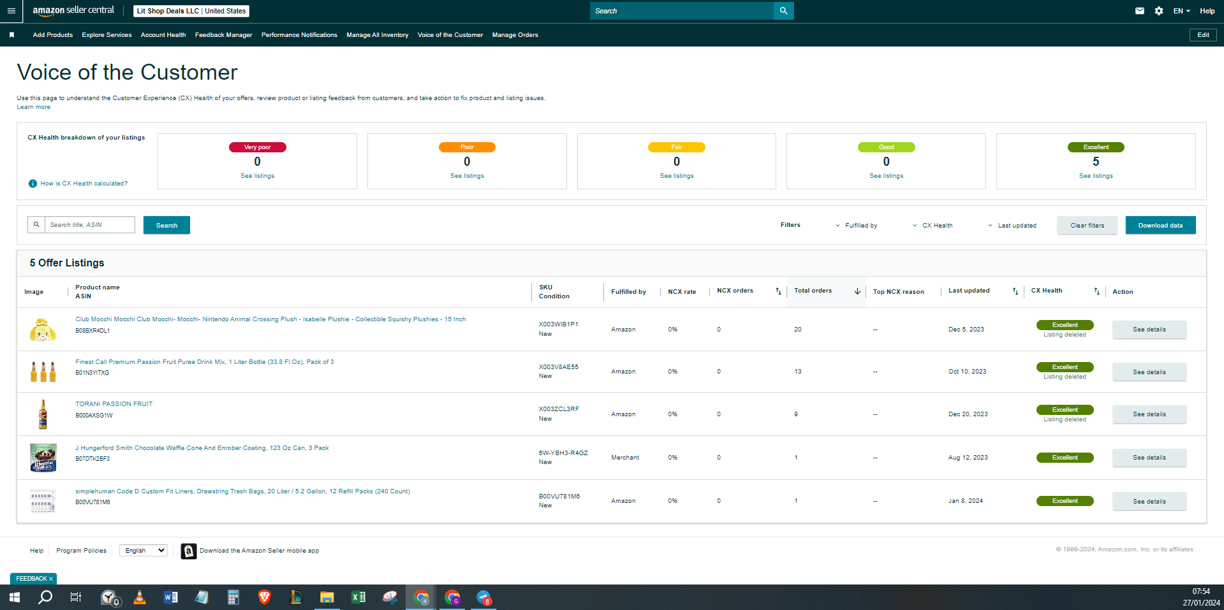The height and width of the screenshot is (610, 1224).
Task: Open Explore Services menu
Action: click(107, 35)
